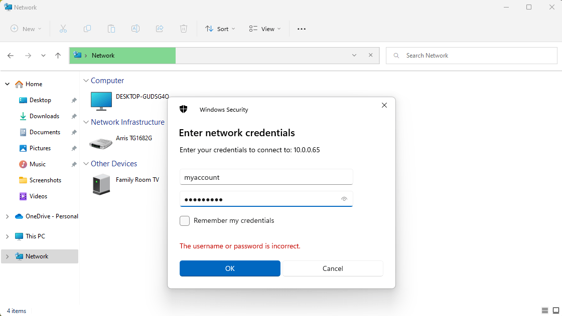Select the Family Room TV device icon
This screenshot has width=562, height=316.
point(101,184)
